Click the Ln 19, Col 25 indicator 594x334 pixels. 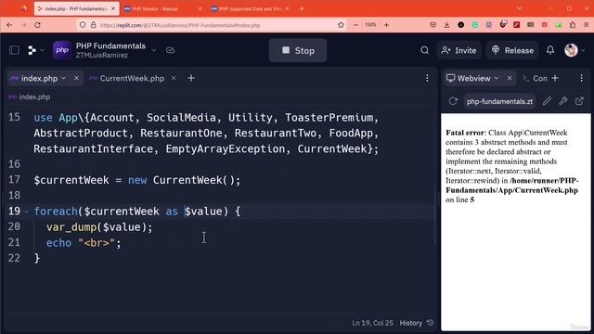372,323
